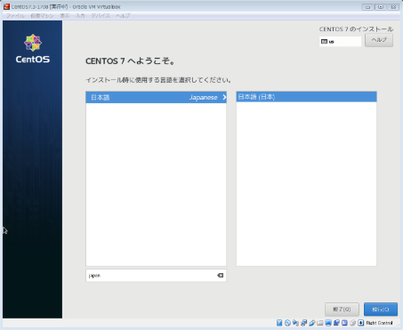Open the デバイス menu
Screen dimensions: 403x330
pos(101,16)
